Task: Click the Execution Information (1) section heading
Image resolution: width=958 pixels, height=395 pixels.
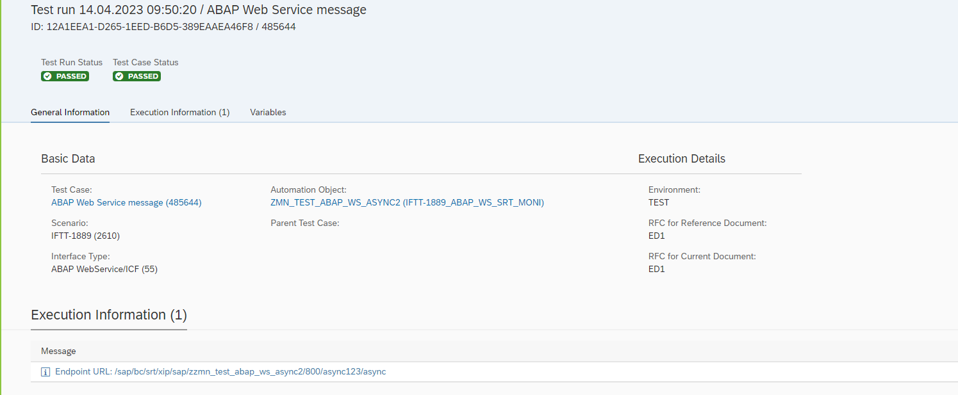Action: click(x=109, y=315)
